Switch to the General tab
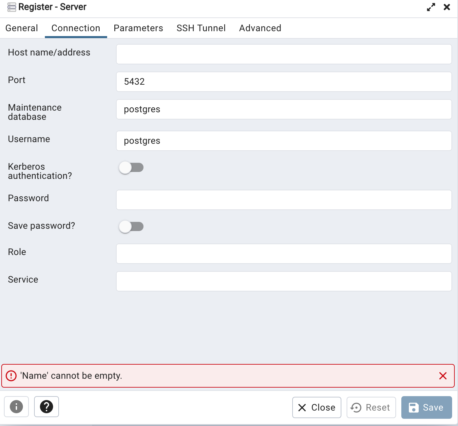458x426 pixels. 22,28
